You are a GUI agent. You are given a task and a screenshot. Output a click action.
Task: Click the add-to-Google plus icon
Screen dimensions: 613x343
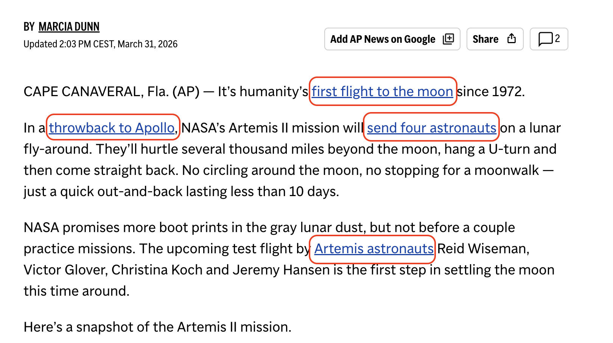tap(448, 39)
